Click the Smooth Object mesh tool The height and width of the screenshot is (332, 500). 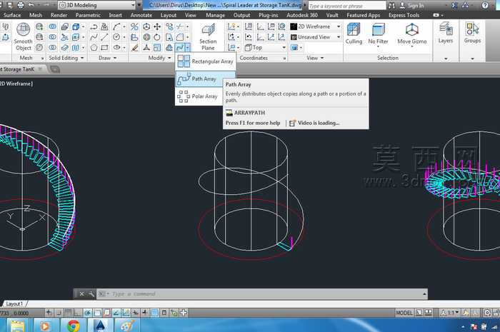[24, 37]
